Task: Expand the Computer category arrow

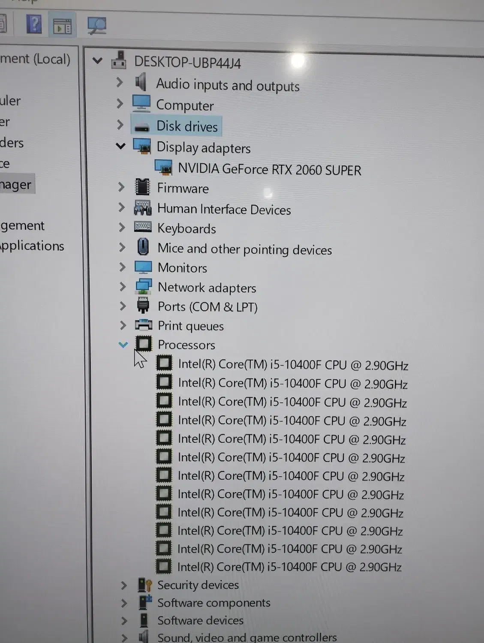Action: pos(120,103)
